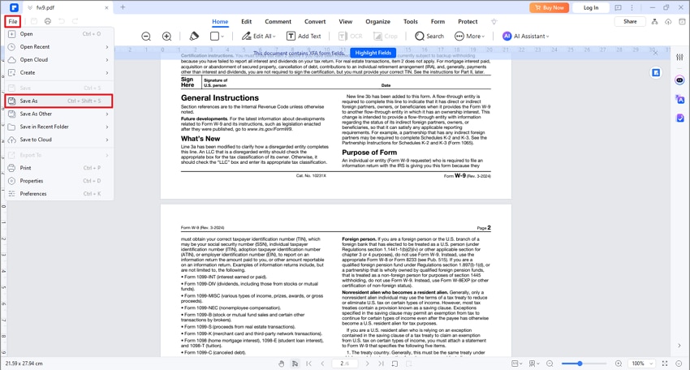This screenshot has width=690, height=370.
Task: Click the blue floating panel icon near page top right
Action: click(x=656, y=72)
